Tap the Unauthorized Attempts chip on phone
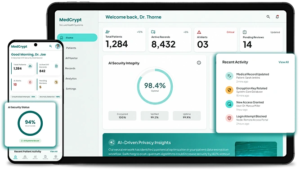The image size is (304, 170). [x=23, y=97]
